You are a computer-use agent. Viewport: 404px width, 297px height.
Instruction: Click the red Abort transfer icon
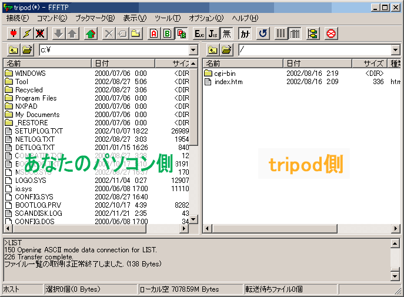tap(331, 34)
